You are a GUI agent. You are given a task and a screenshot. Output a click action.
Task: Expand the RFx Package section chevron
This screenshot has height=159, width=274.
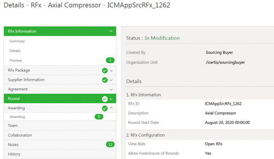tap(111, 71)
